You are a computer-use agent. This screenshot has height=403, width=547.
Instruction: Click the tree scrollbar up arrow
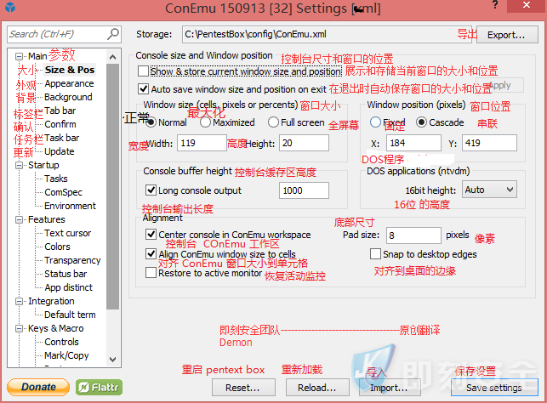(112, 57)
